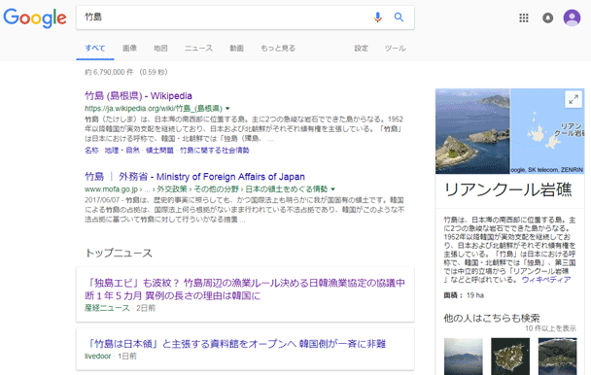Select the すべて tab
591x375 pixels.
pyautogui.click(x=95, y=49)
